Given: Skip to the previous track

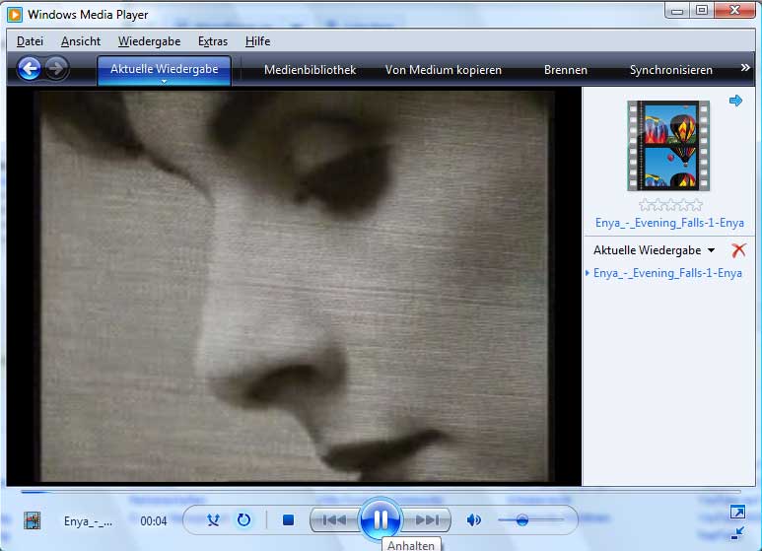Looking at the screenshot, I should point(334,520).
